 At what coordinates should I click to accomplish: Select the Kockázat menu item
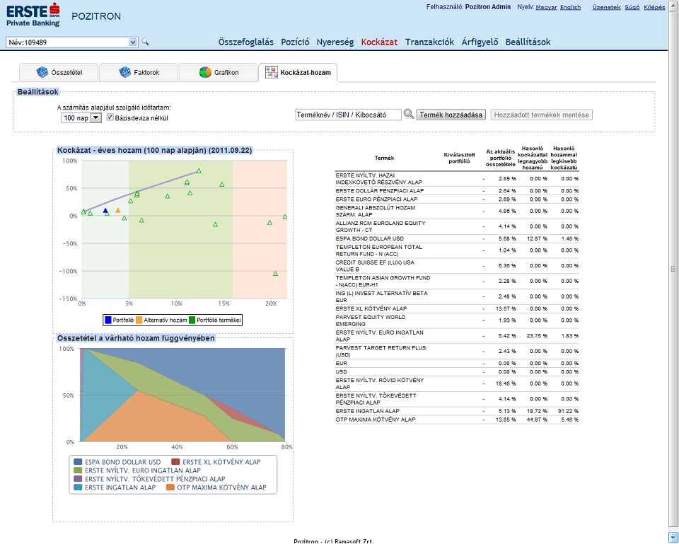pos(379,42)
